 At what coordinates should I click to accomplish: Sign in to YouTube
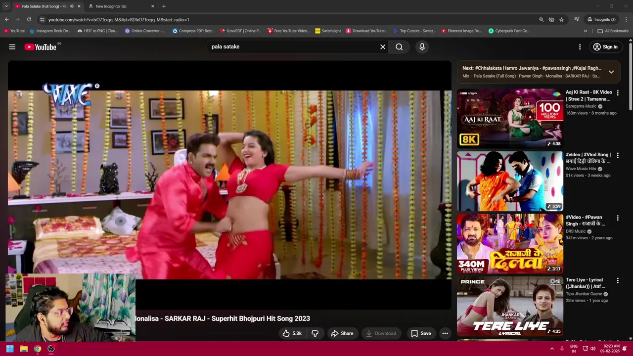(x=605, y=47)
